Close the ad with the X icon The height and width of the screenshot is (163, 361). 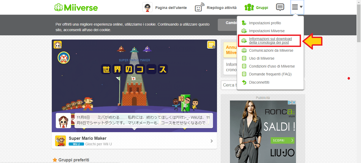tap(294, 102)
